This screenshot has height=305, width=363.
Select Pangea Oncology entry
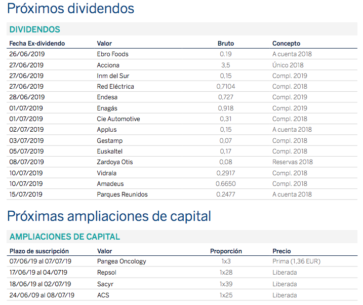point(122,261)
